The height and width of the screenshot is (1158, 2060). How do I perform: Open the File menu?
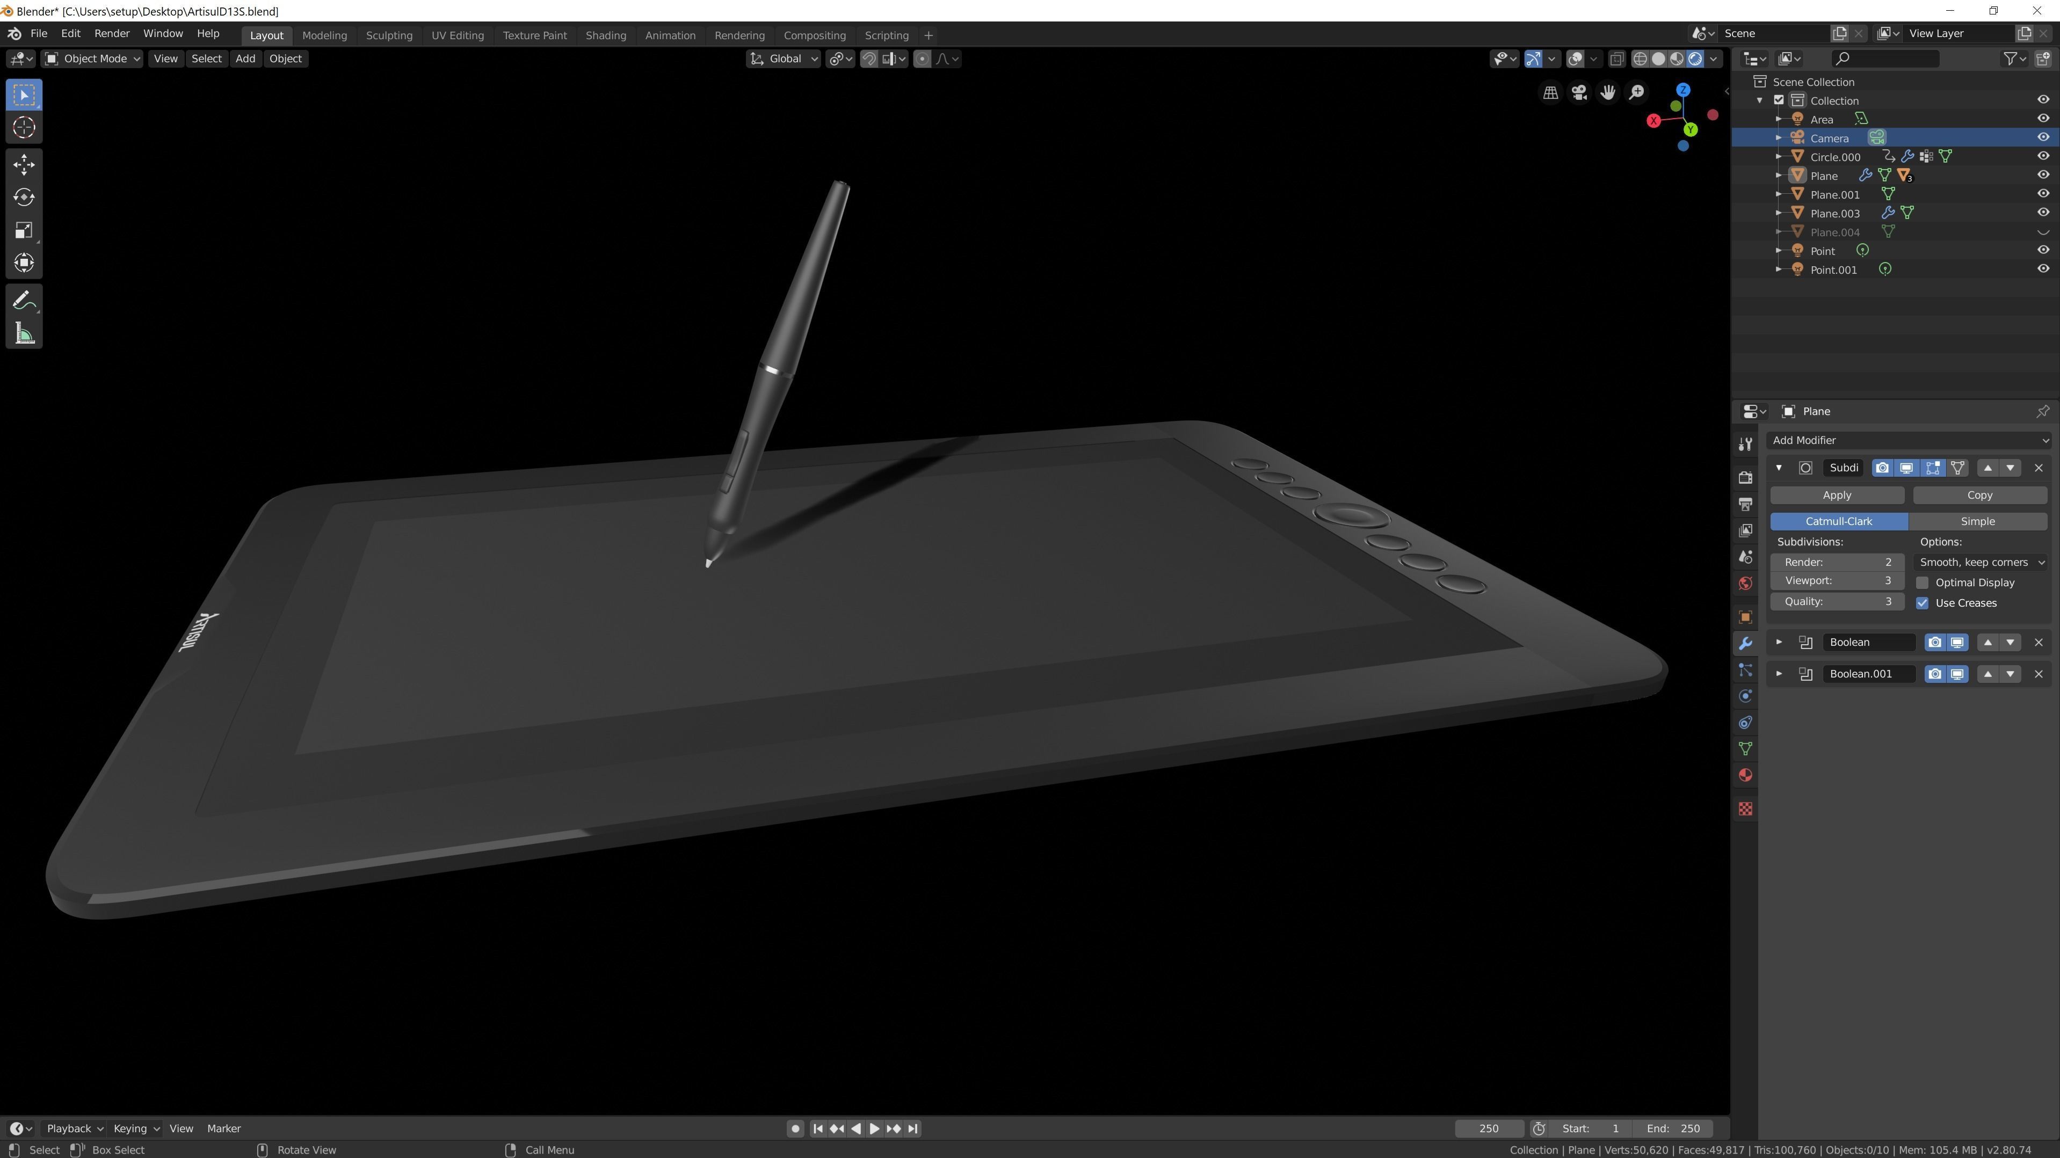point(38,34)
